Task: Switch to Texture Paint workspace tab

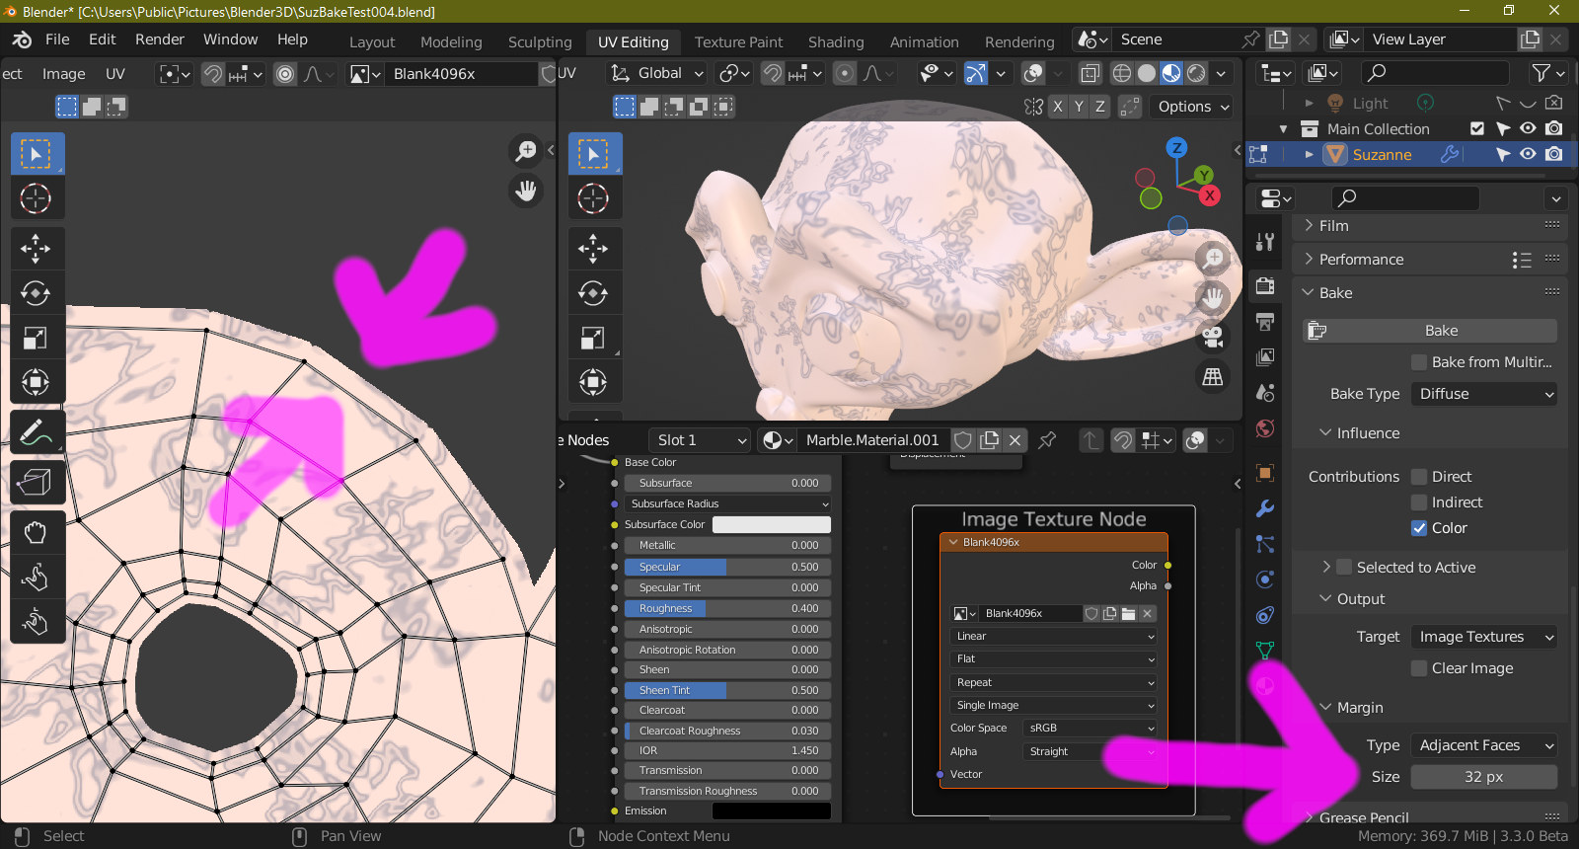Action: click(x=738, y=42)
